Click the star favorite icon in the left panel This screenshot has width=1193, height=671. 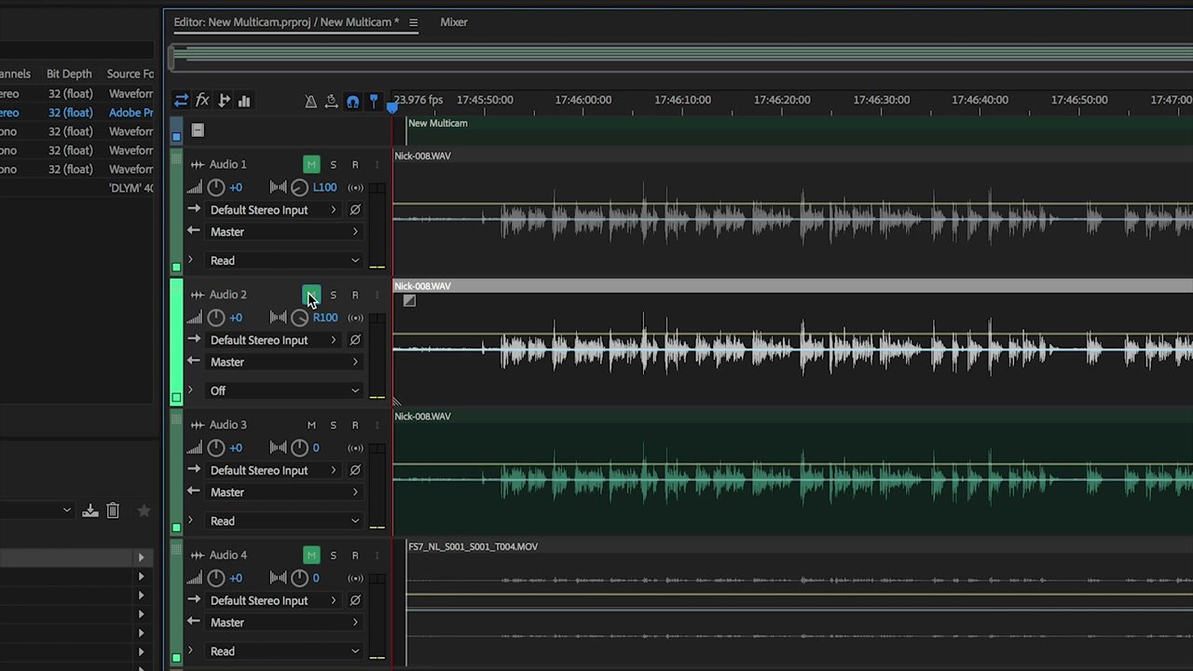[144, 511]
